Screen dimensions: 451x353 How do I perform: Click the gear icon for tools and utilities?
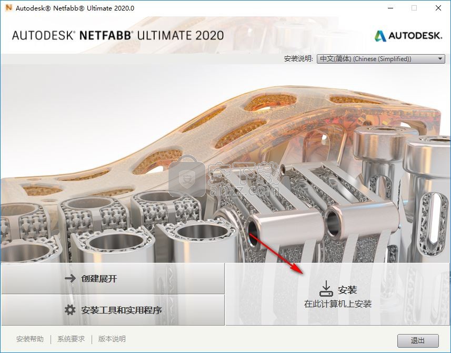(x=70, y=310)
